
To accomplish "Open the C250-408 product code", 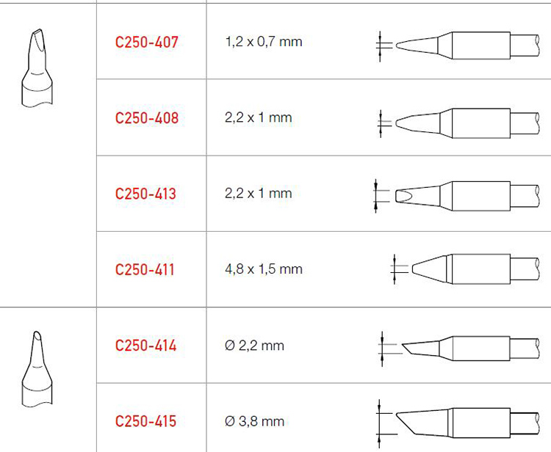I will (x=147, y=118).
